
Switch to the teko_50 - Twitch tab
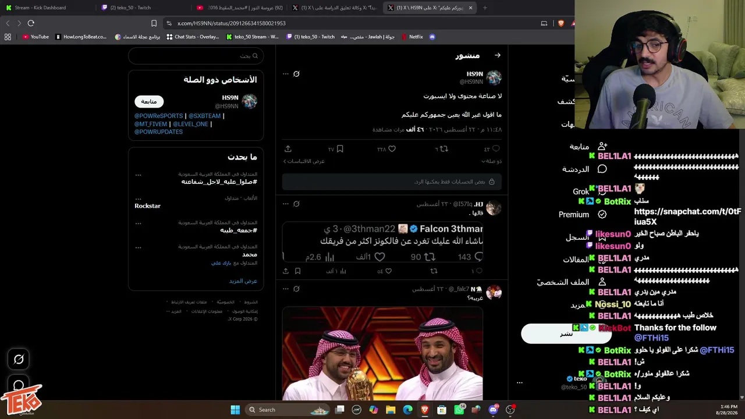click(x=143, y=8)
